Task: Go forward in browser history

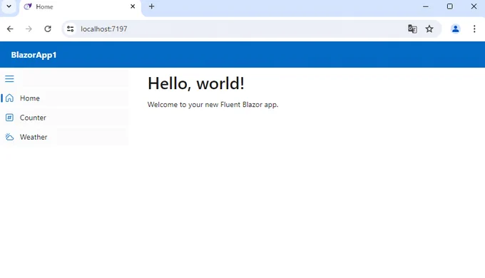Action: pos(29,29)
